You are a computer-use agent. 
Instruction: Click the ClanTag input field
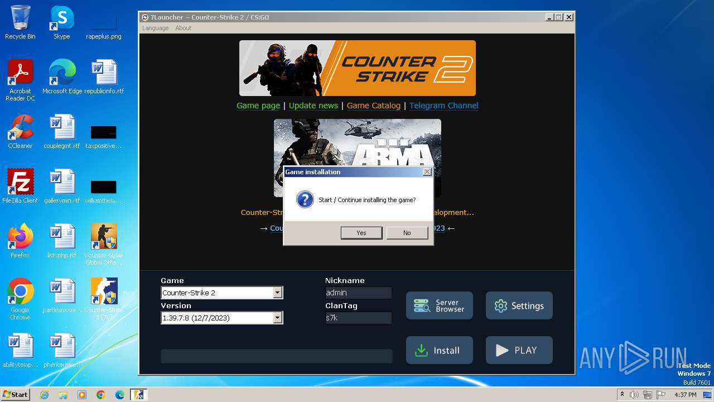tap(358, 318)
